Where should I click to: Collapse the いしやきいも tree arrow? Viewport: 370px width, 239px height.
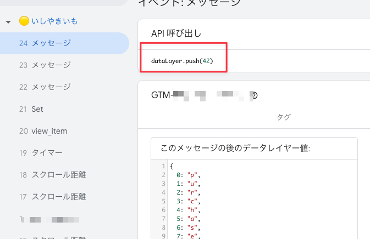pos(8,22)
